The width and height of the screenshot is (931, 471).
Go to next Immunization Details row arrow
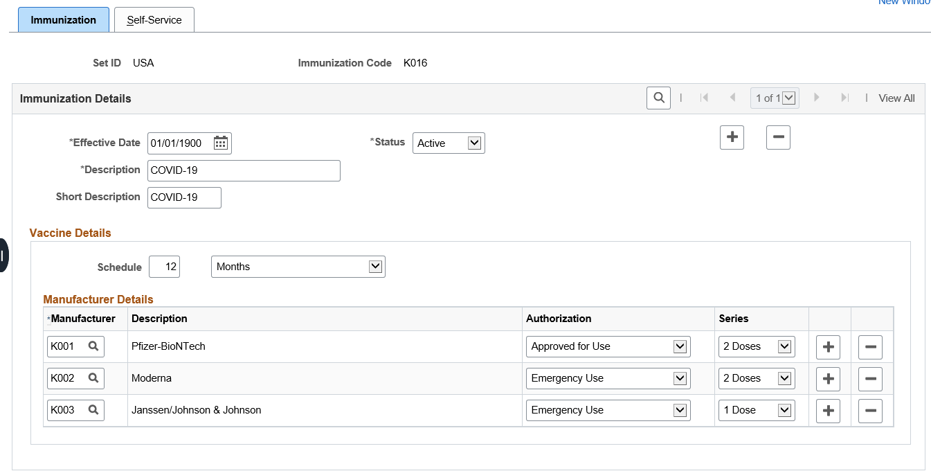click(x=817, y=98)
